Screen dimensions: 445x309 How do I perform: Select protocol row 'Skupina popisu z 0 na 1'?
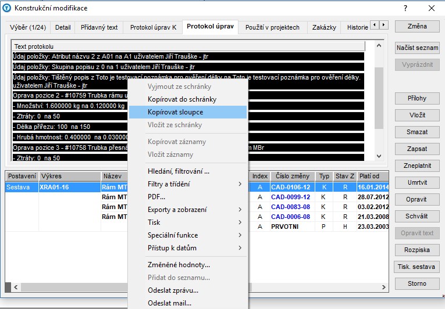pos(188,67)
